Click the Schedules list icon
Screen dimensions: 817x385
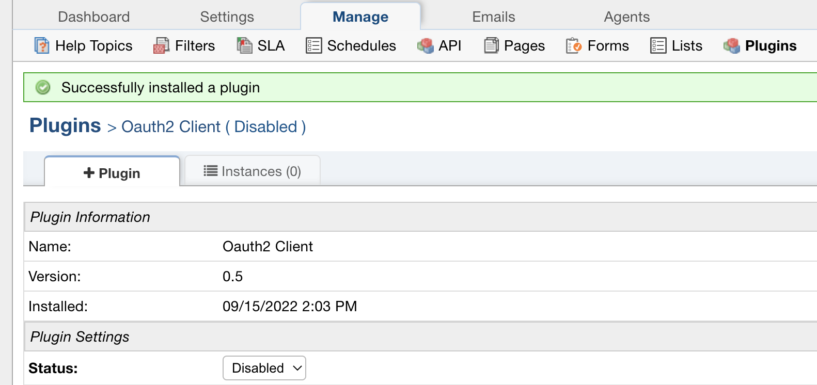point(313,46)
